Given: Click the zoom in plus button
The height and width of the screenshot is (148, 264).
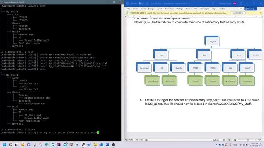Looking at the screenshot, I should coord(255,140).
